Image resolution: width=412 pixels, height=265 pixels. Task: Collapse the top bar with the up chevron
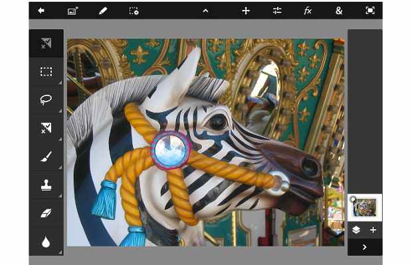[206, 11]
